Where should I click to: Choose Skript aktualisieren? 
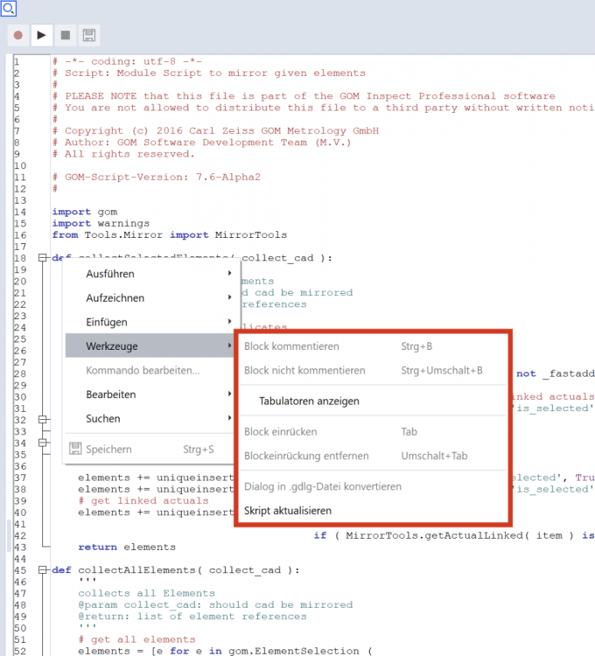pos(288,511)
